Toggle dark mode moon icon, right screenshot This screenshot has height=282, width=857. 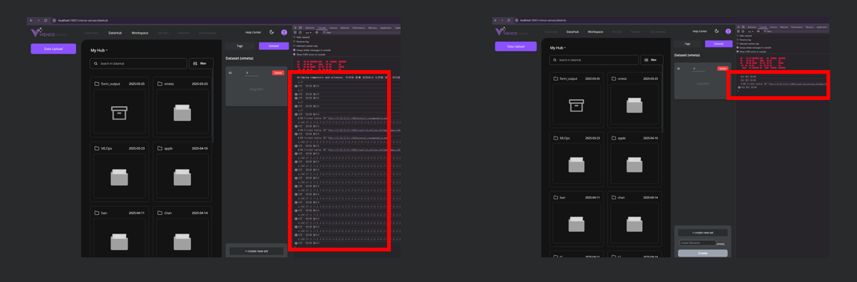point(717,31)
